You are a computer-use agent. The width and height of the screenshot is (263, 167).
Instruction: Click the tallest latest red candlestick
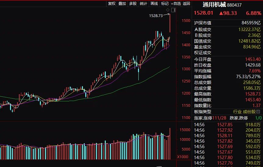pyautogui.click(x=170, y=23)
